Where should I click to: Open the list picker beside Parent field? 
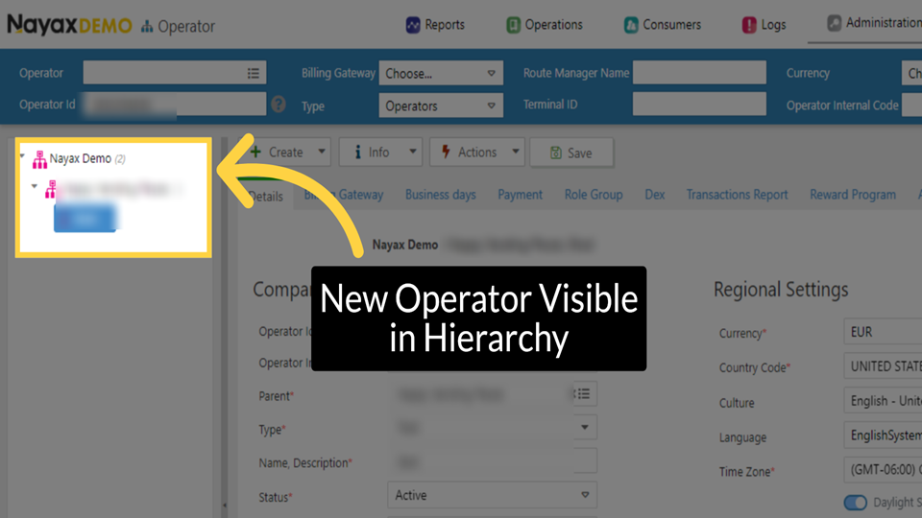[583, 394]
